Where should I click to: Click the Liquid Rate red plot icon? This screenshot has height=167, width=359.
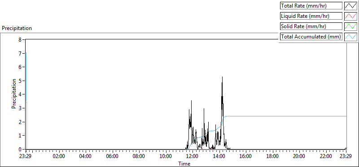point(351,16)
